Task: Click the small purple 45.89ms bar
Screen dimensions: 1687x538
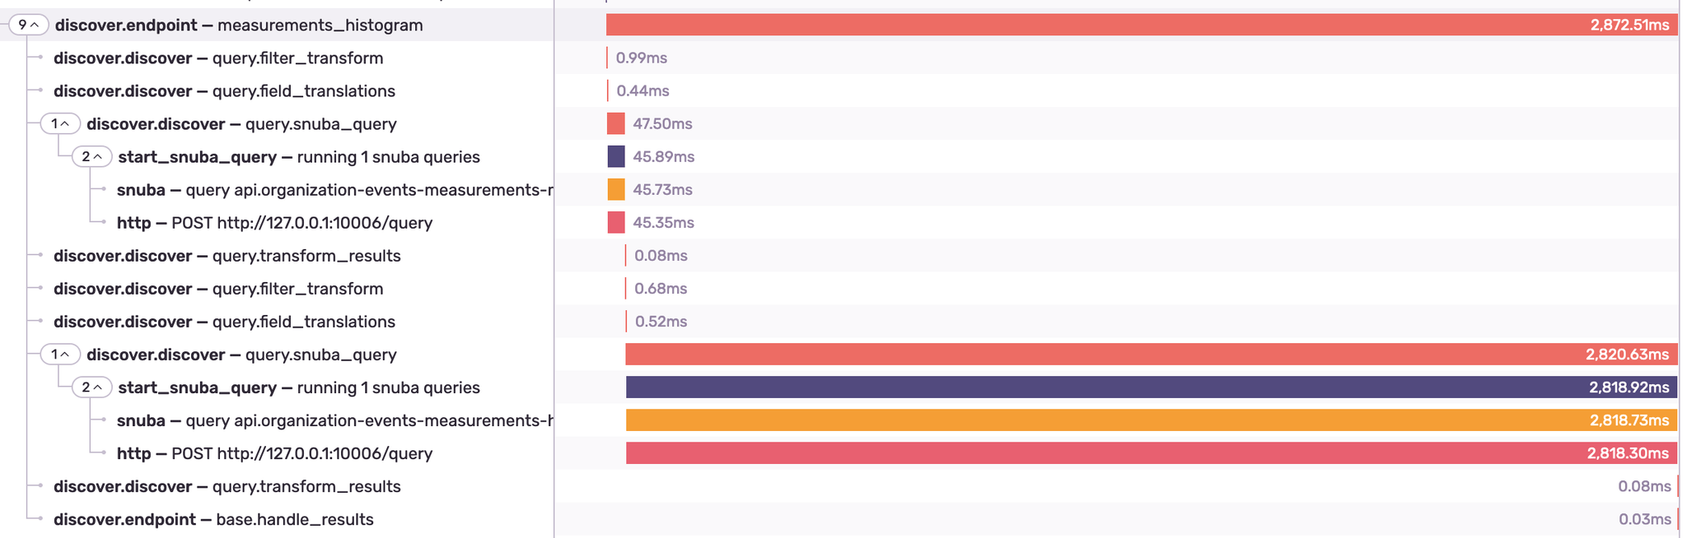Action: click(615, 156)
